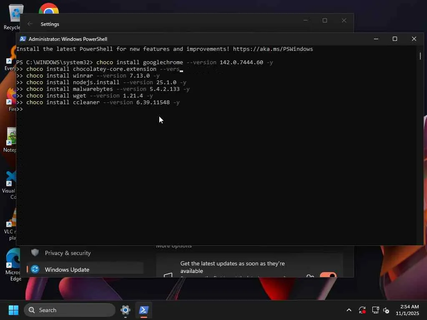Screen dimensions: 427x320
Task: Close the Settings window
Action: pyautogui.click(x=344, y=20)
